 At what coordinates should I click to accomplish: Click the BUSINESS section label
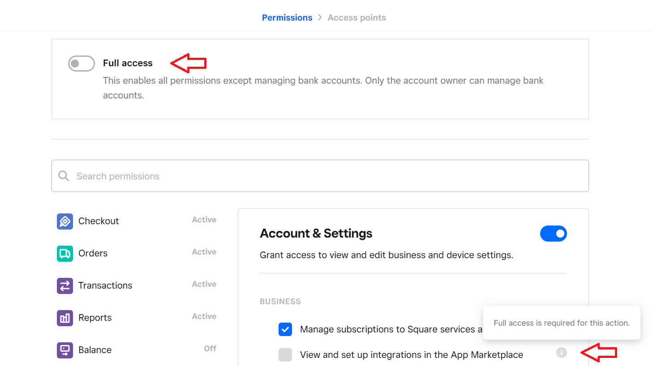pos(280,302)
